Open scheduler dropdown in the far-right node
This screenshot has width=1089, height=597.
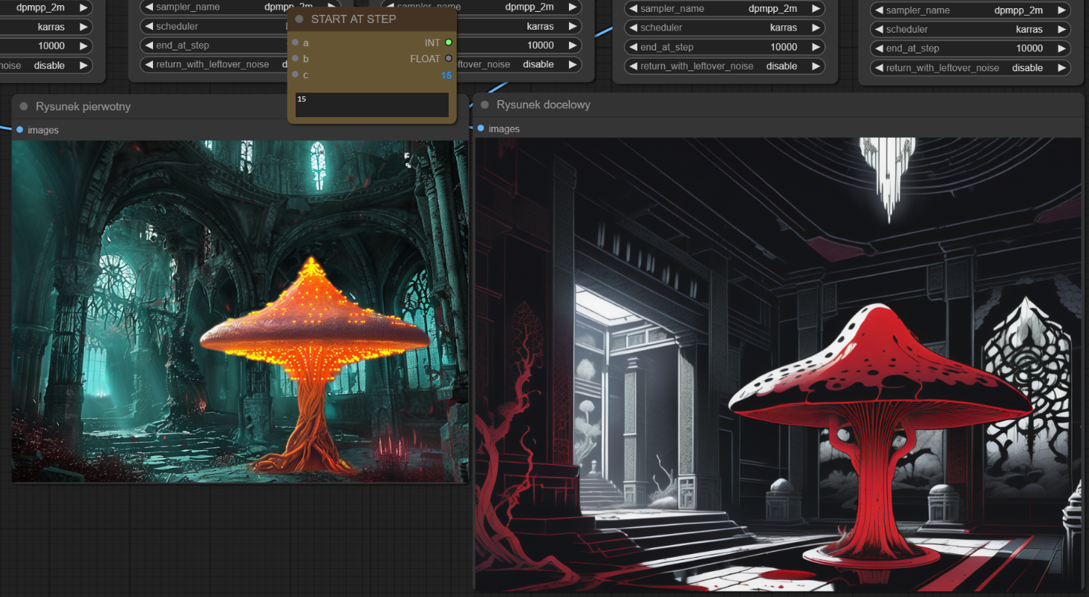[970, 30]
